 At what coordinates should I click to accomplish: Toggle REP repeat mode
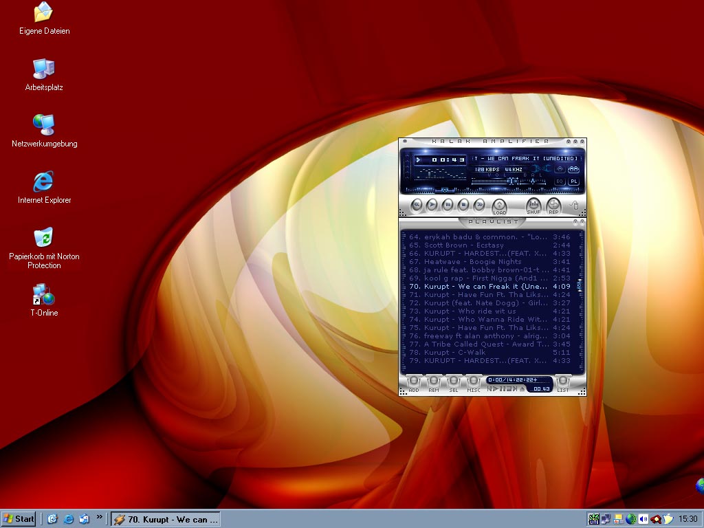click(x=554, y=206)
